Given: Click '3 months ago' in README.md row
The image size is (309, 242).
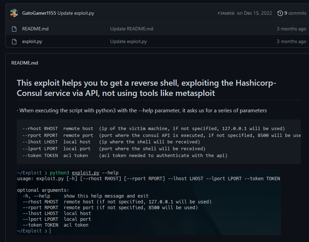Looking at the screenshot, I should pos(291,29).
